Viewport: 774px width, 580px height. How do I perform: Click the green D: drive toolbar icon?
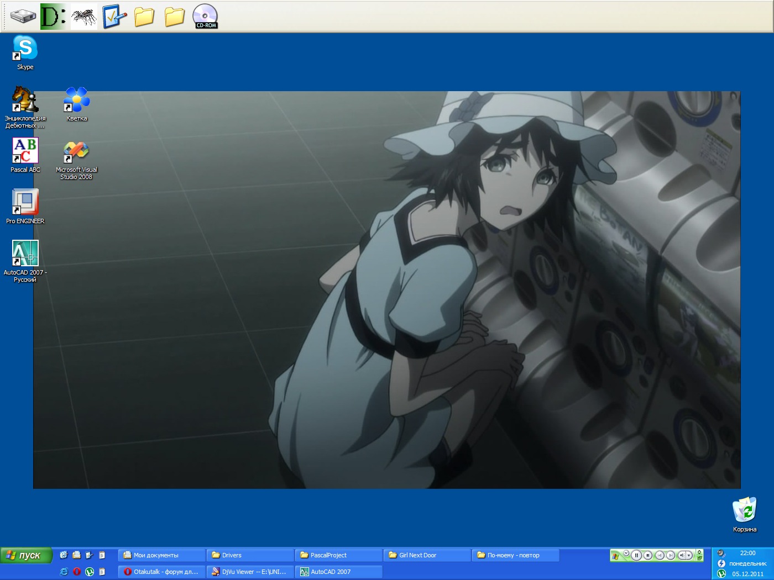53,16
